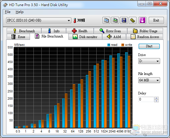Screen dimensions: 170x138
Task: Open the options gears icon
Action: [x=132, y=20]
